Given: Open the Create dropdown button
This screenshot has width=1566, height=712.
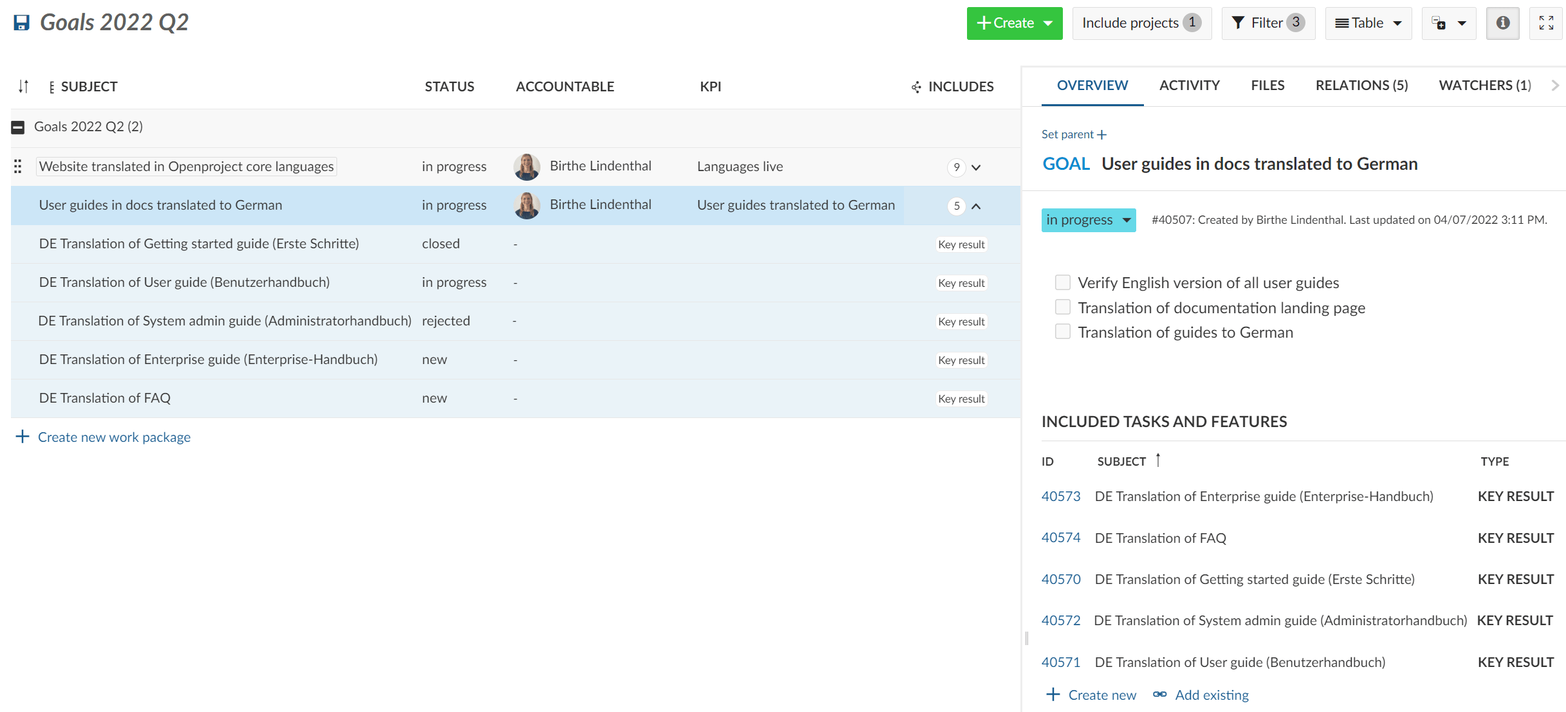Looking at the screenshot, I should point(1014,23).
